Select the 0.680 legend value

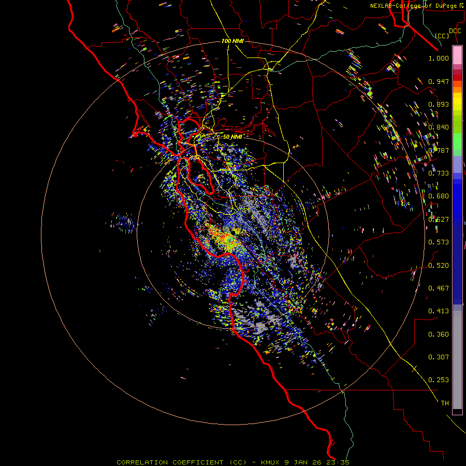click(439, 196)
